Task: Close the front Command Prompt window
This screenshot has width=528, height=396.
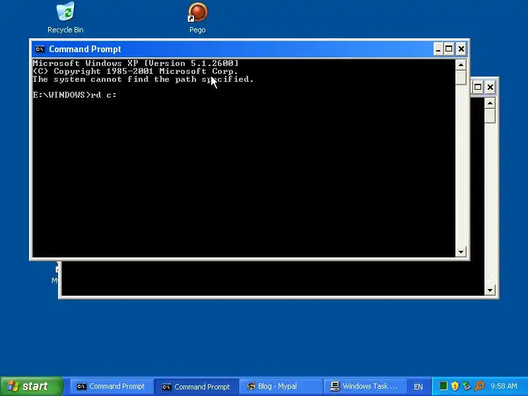Action: click(461, 49)
